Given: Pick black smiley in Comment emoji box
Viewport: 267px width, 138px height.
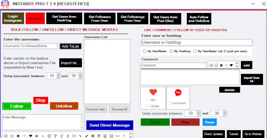Looking at the screenshot, I should (x=221, y=65).
